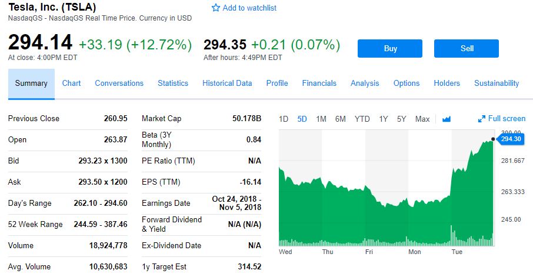Show the 1Y chart range
Screen dimensions: 533x277
point(384,119)
